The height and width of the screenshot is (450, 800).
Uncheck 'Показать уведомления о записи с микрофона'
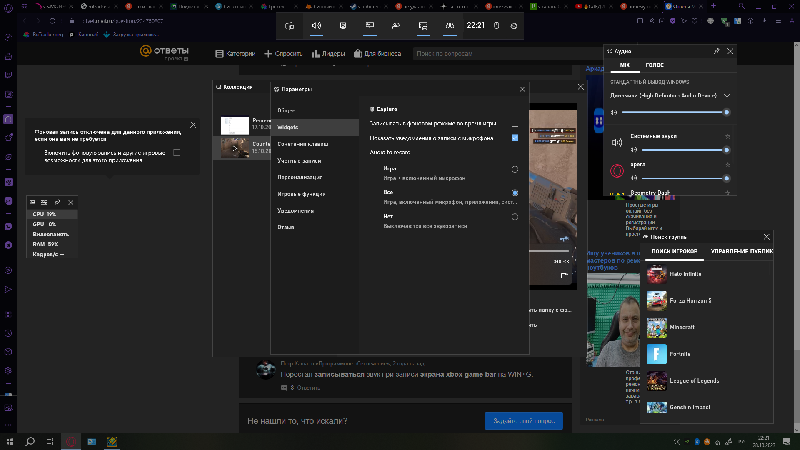[x=515, y=137]
